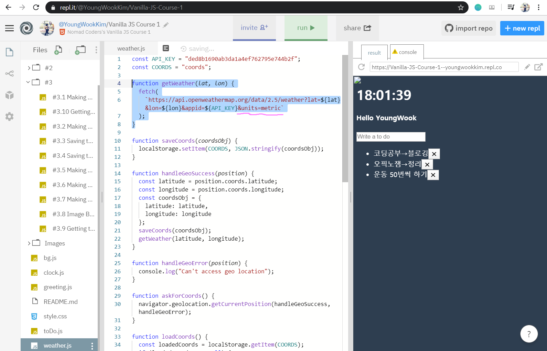547x351 pixels.
Task: Refresh the result preview pane
Action: pyautogui.click(x=361, y=67)
